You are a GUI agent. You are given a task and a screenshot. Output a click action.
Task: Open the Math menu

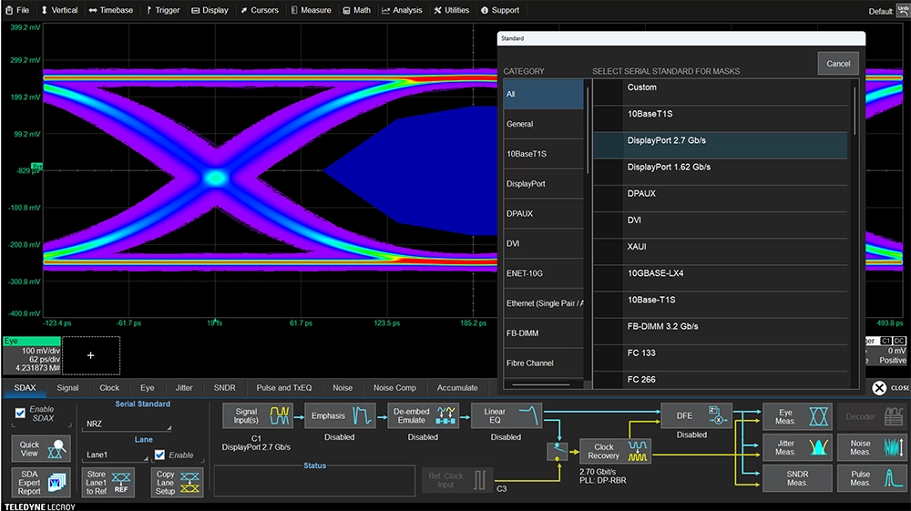tap(356, 10)
